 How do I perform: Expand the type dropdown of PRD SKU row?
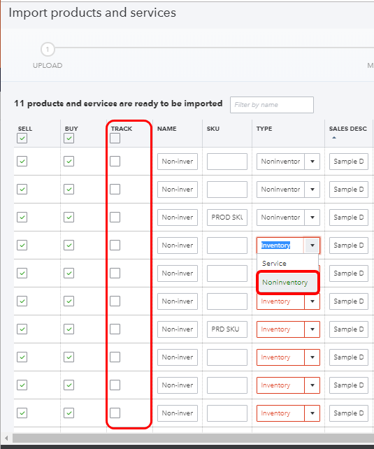(x=312, y=329)
